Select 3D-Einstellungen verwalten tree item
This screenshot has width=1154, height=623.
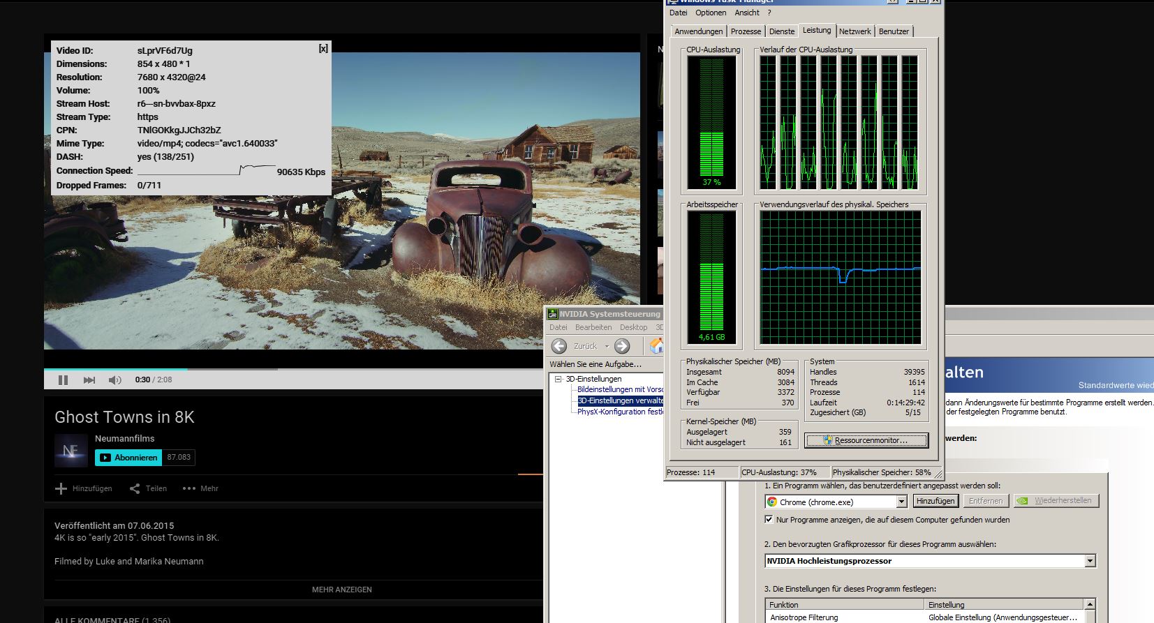621,400
